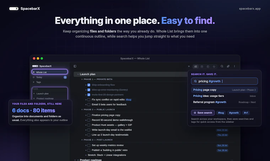Click the hash icon beside Tags
This screenshot has width=270, height=161.
click(34, 82)
